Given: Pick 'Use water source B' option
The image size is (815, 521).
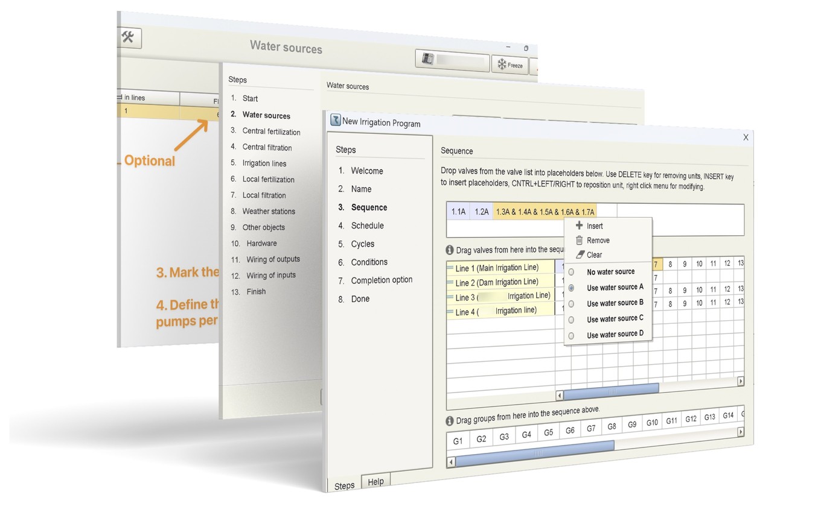Looking at the screenshot, I should click(571, 304).
